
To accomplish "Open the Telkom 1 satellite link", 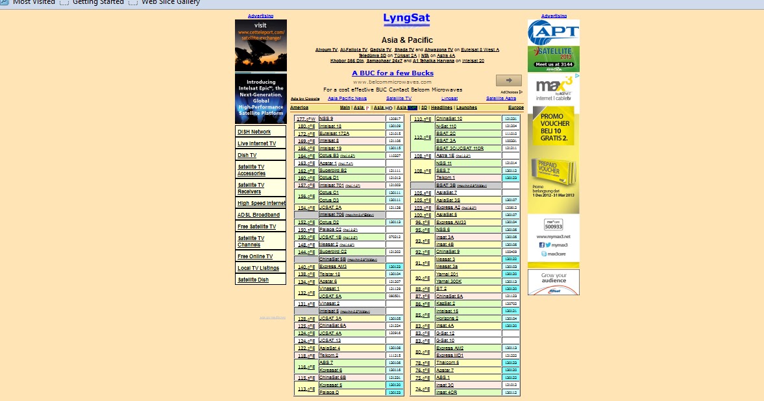I will pos(445,178).
